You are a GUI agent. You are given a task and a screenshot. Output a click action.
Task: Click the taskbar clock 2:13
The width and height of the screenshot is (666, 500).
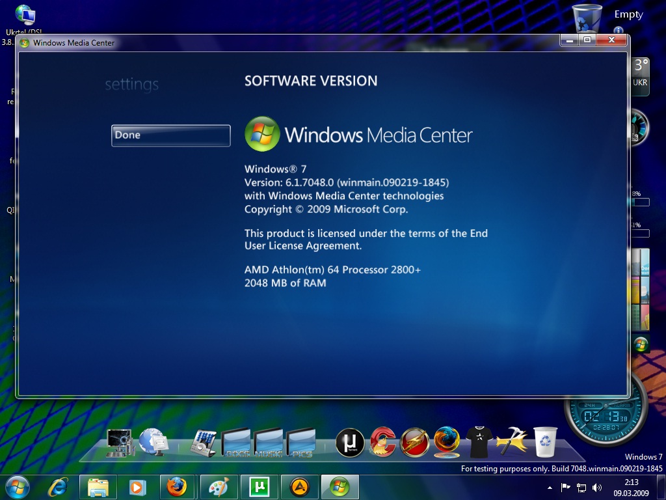[631, 488]
